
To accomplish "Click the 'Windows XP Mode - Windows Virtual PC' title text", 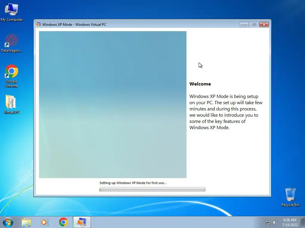I will (x=74, y=25).
